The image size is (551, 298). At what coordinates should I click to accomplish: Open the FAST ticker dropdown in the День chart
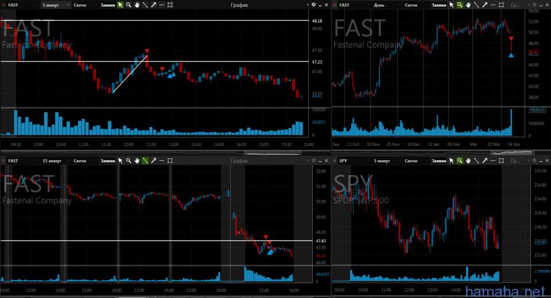[x=354, y=5]
